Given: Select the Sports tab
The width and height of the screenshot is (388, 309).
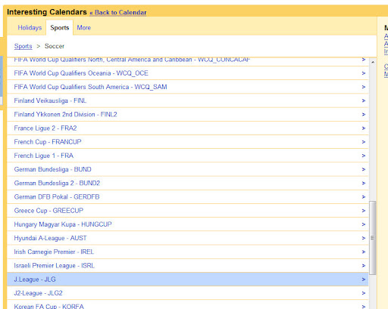Looking at the screenshot, I should pyautogui.click(x=60, y=28).
